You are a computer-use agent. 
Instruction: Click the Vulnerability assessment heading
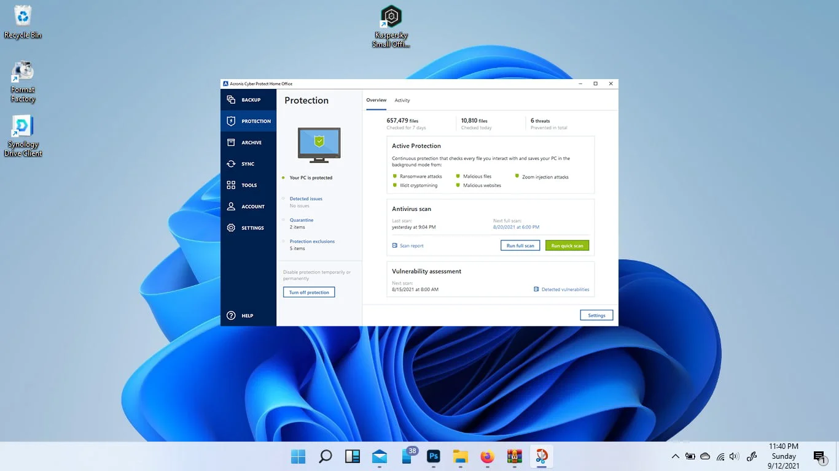427,271
